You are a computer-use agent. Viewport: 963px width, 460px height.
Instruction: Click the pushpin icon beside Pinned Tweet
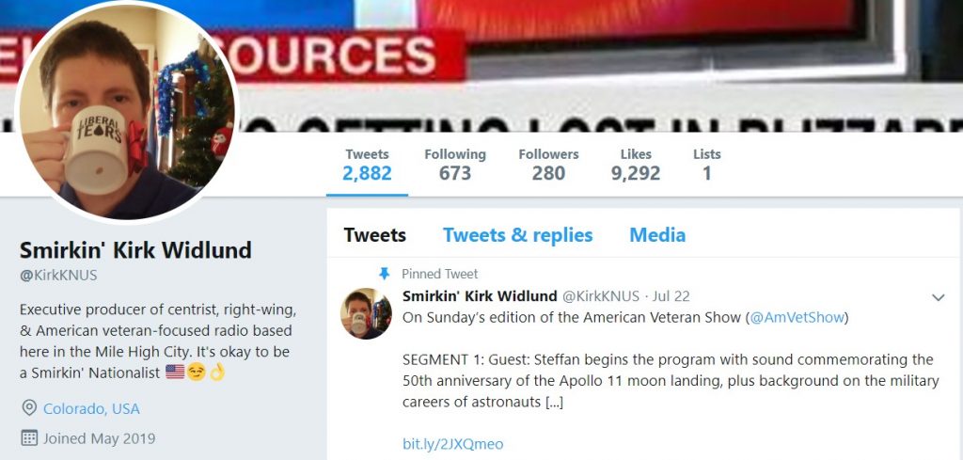pyautogui.click(x=385, y=274)
